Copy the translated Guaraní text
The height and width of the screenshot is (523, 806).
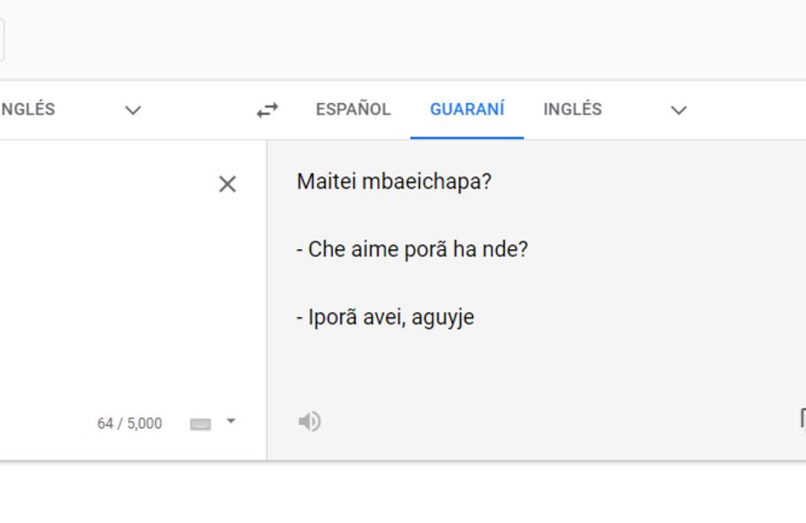[x=802, y=418]
